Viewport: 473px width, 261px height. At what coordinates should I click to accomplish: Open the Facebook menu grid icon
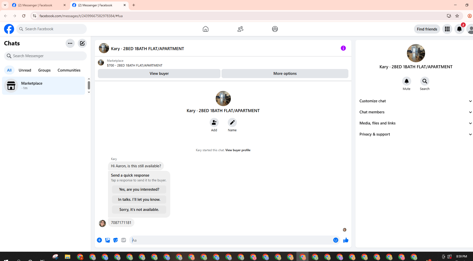[447, 29]
